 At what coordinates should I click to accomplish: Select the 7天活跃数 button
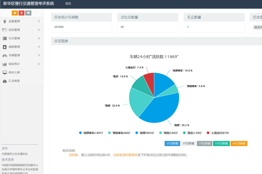coord(204,143)
